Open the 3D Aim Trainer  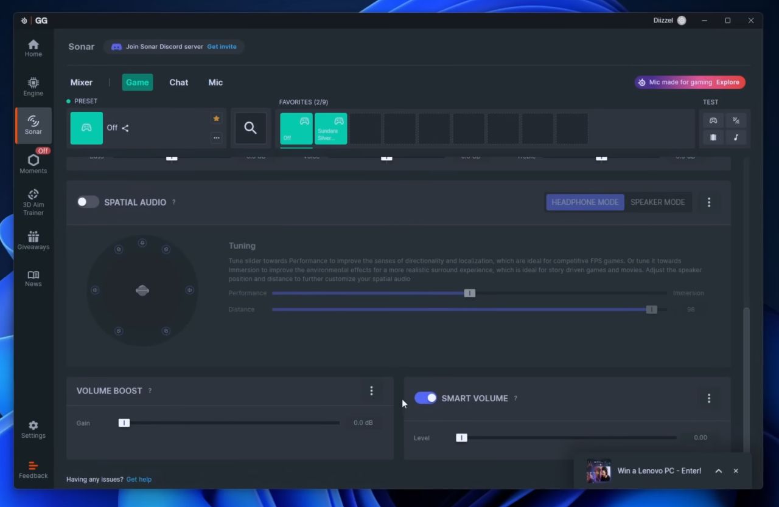(x=33, y=202)
